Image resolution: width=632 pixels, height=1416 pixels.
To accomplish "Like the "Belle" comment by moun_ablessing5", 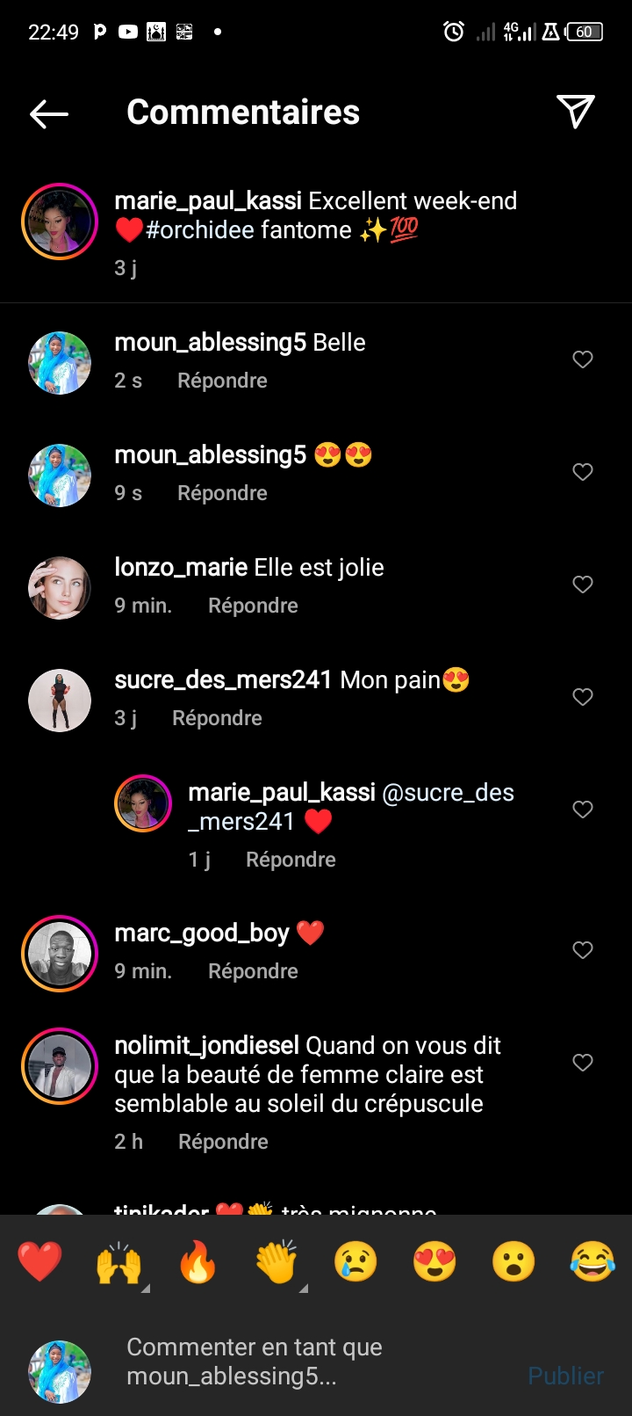I will (x=583, y=359).
